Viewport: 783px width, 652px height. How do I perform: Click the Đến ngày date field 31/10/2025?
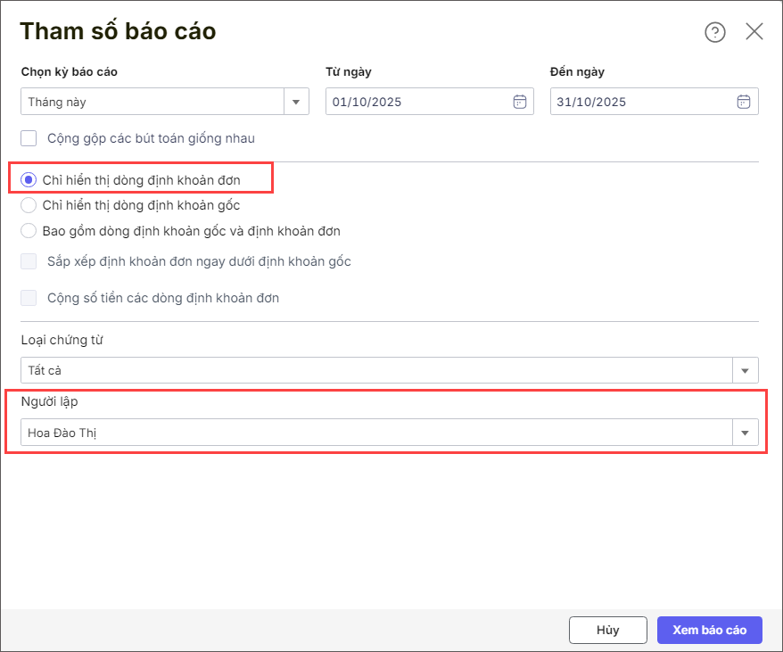(642, 102)
